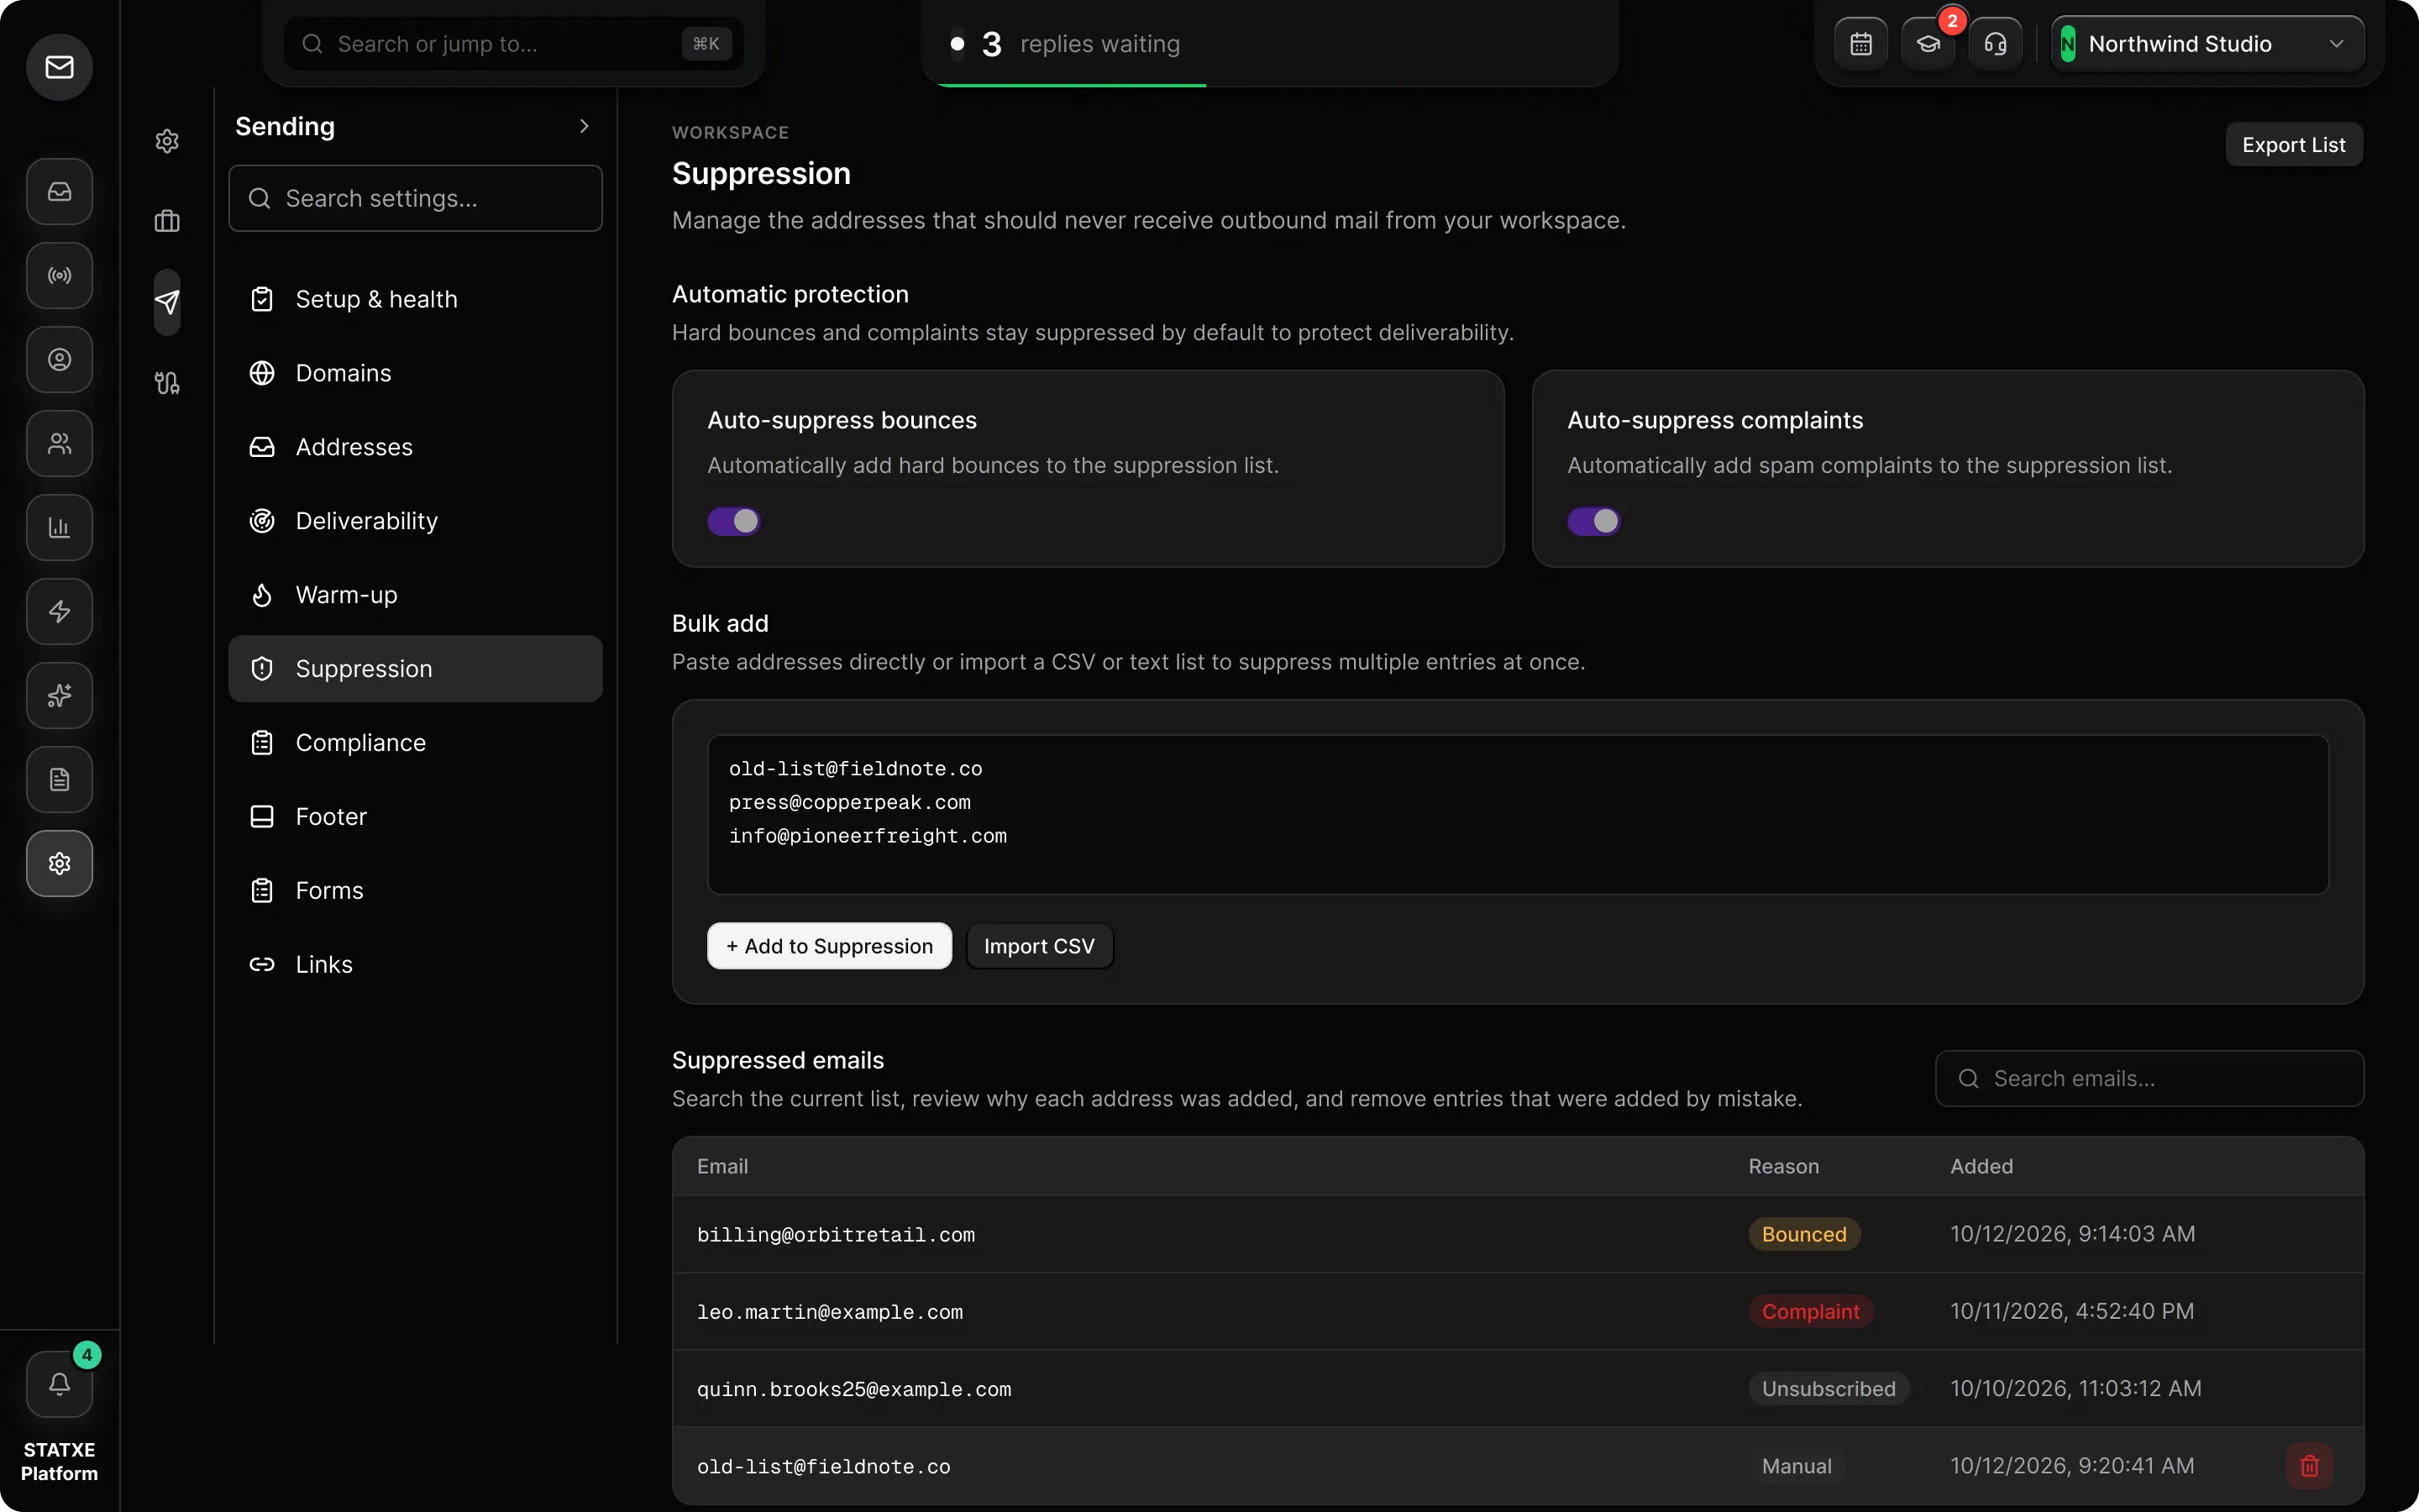Open graduation cap icon with badge 2
Image resolution: width=2419 pixels, height=1512 pixels.
tap(1928, 44)
